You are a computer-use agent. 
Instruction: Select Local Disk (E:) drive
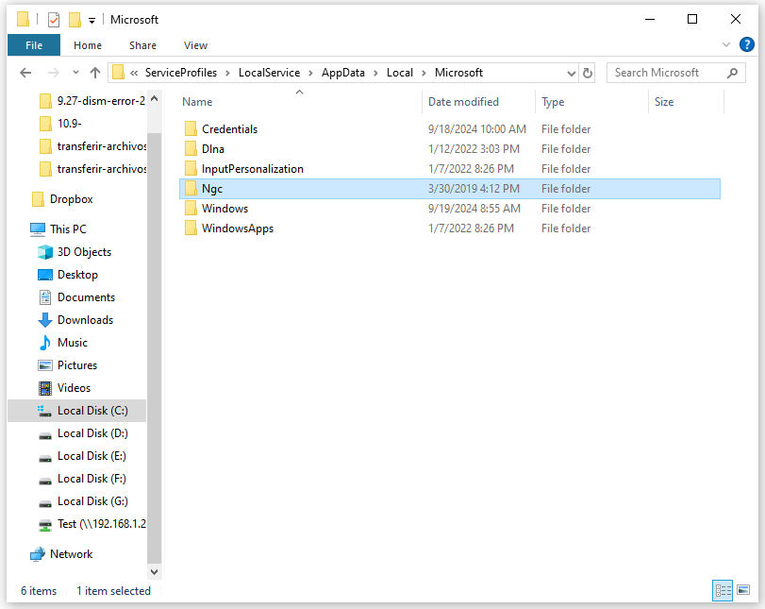(x=82, y=456)
